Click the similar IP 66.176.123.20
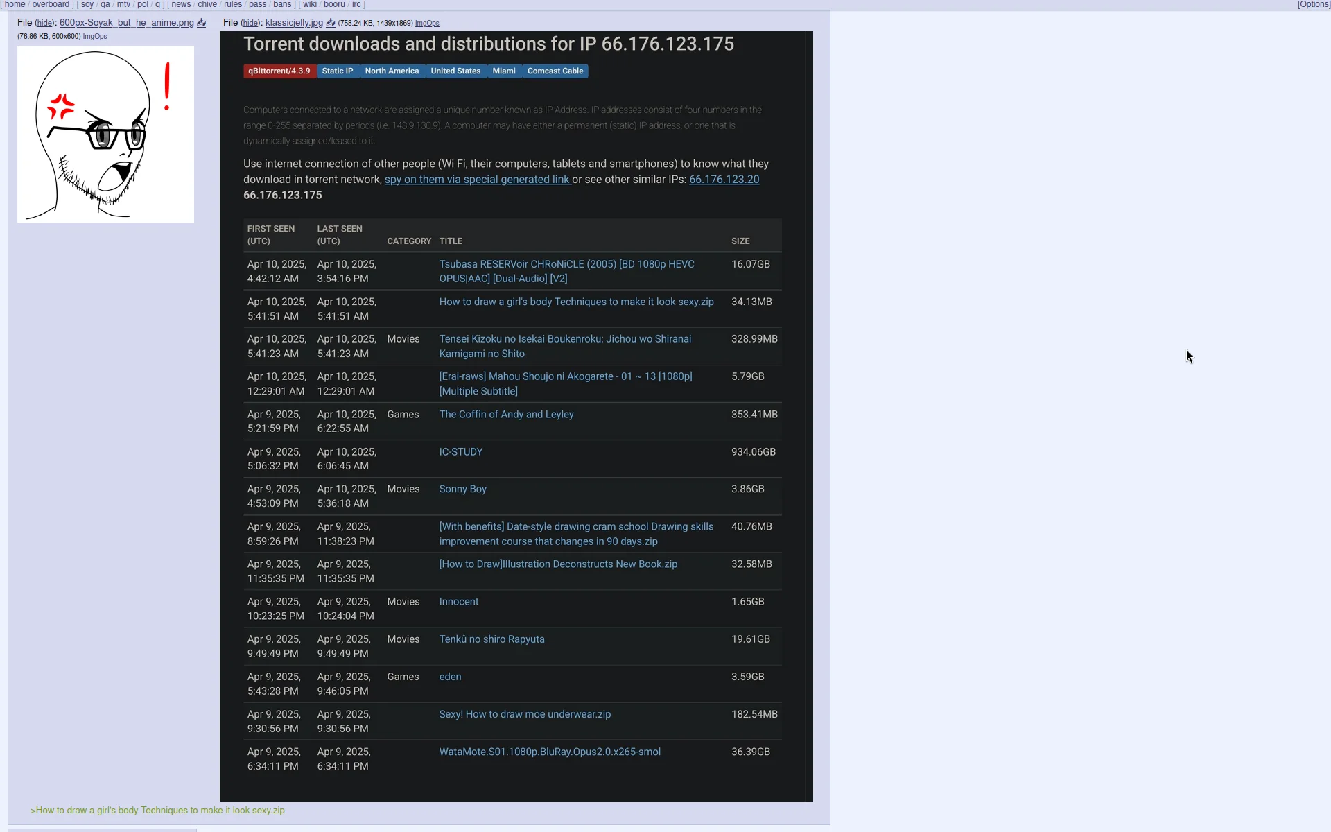Viewport: 1331px width, 832px height. (724, 180)
